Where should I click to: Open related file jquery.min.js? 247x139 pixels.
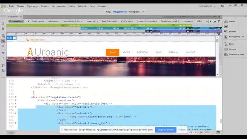click(92, 21)
